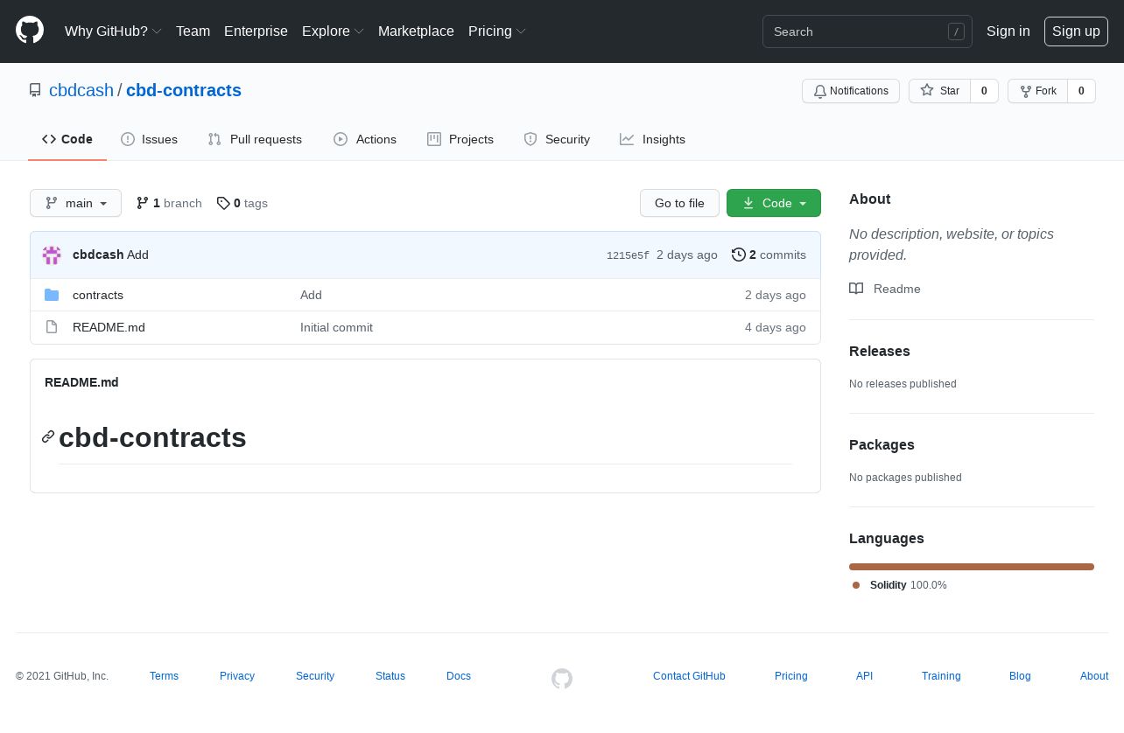Open commit hash 1215e5f
Viewport: 1124px width, 733px height.
[628, 255]
